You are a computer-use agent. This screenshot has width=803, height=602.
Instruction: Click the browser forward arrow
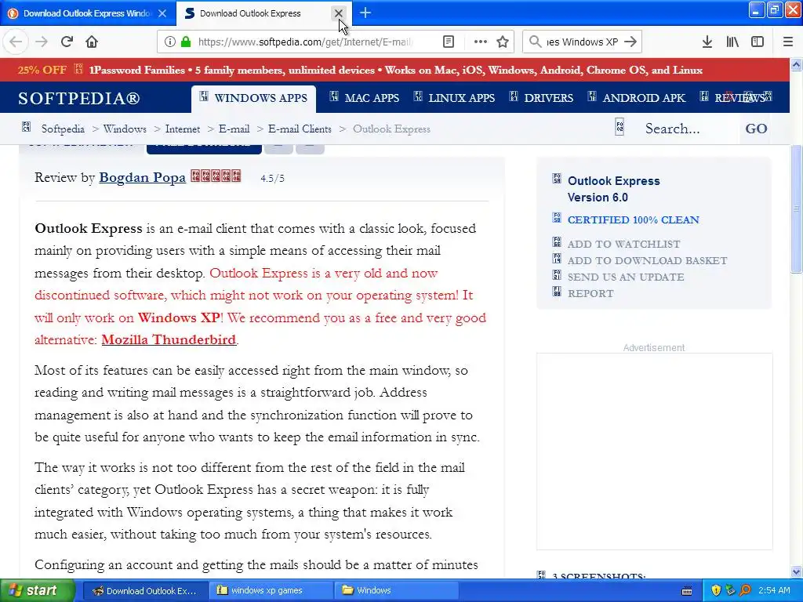42,42
